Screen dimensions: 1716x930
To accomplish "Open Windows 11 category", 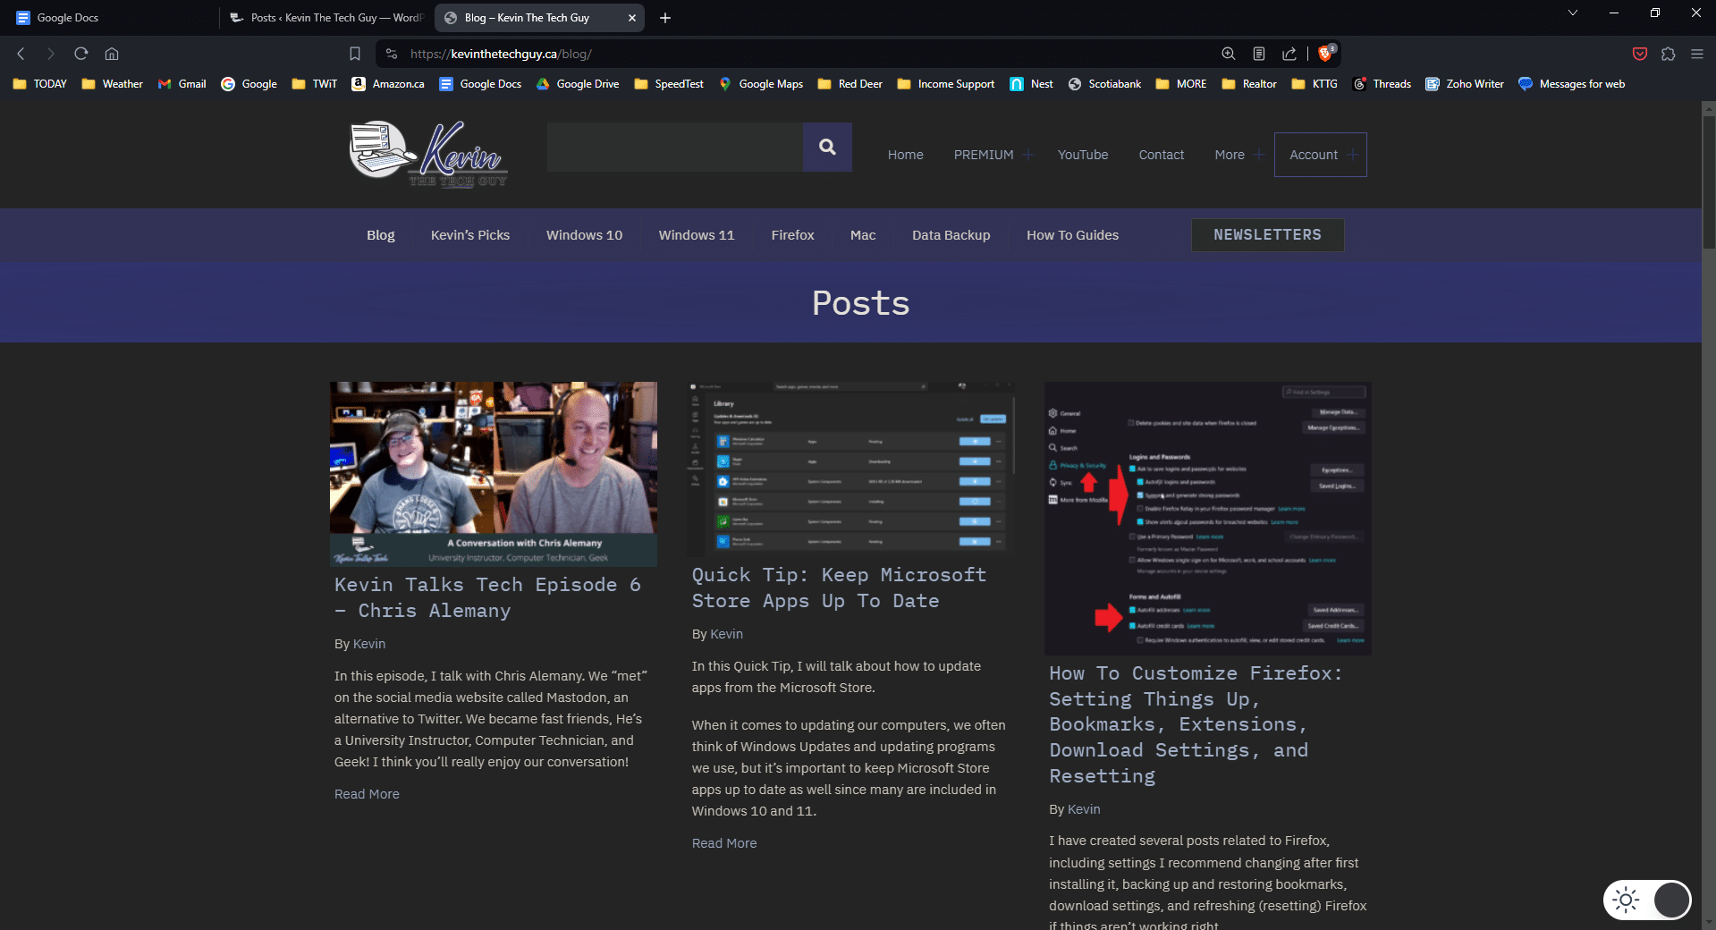I will coord(697,235).
